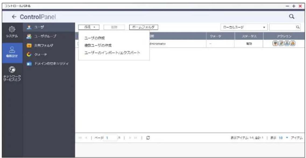The height and width of the screenshot is (158, 306).
Task: Maximize the window with plus button
Action: click(x=294, y=6)
